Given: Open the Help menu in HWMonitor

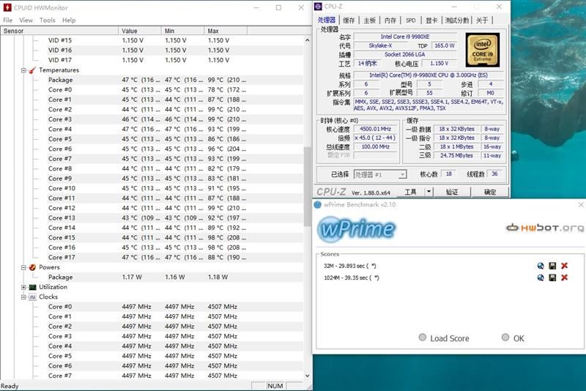Looking at the screenshot, I should (x=69, y=21).
